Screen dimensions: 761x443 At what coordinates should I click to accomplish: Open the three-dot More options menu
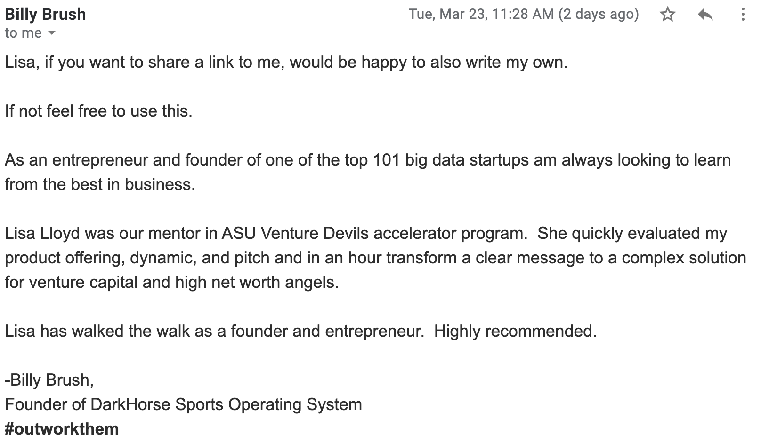pyautogui.click(x=743, y=15)
